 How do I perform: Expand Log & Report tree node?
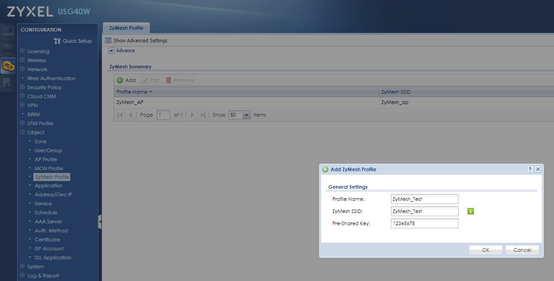[x=23, y=276]
